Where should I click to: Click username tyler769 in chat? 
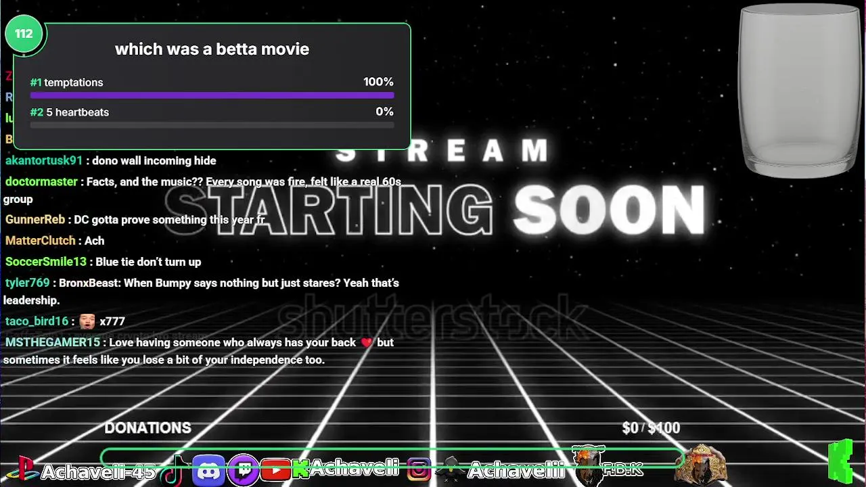coord(28,283)
